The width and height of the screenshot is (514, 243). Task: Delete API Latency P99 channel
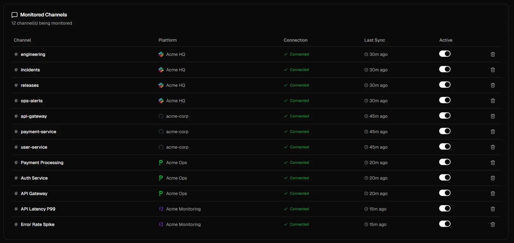pos(493,209)
